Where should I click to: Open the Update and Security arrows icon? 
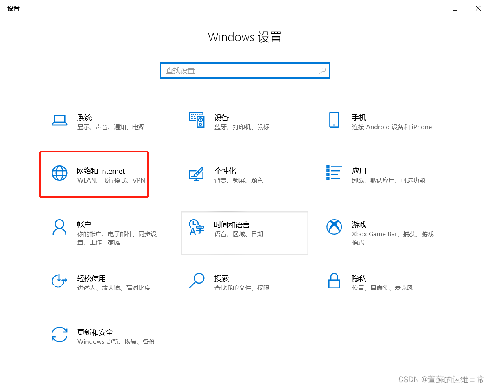(59, 334)
